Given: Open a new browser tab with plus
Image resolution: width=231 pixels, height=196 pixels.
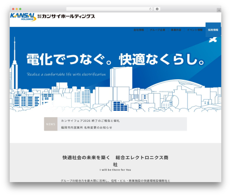Looking at the screenshot, I should tap(219, 10).
